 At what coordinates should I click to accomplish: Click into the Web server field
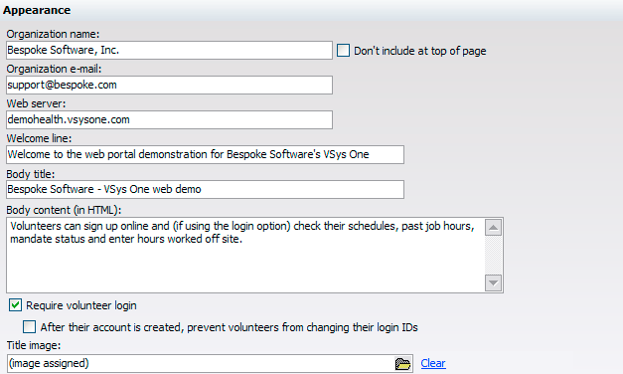[x=169, y=119]
